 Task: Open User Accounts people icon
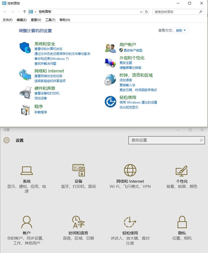pyautogui.click(x=110, y=48)
